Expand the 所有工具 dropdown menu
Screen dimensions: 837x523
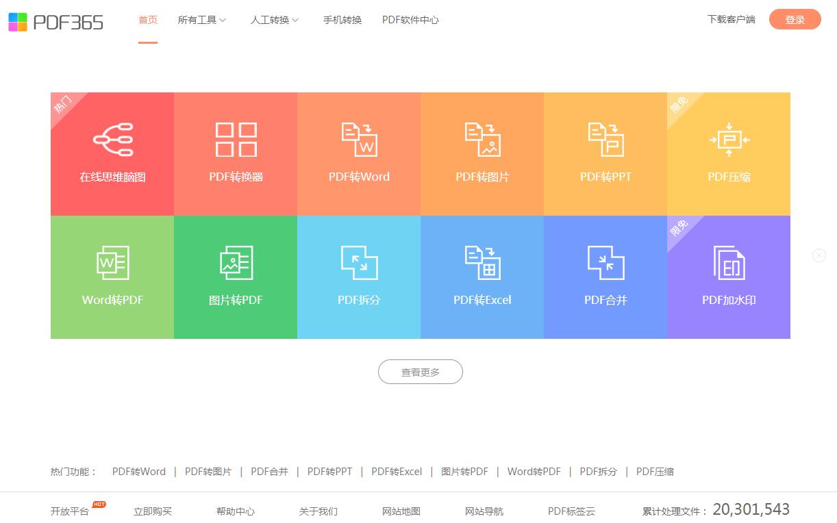[201, 20]
